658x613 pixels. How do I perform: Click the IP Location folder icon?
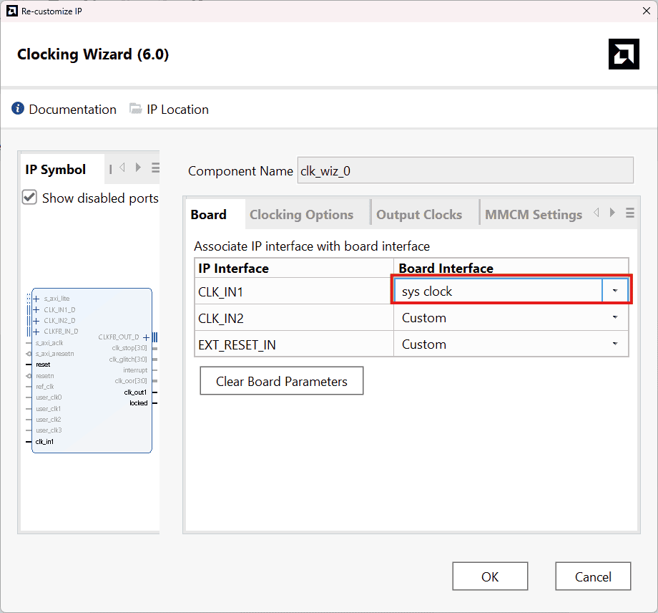tap(136, 109)
